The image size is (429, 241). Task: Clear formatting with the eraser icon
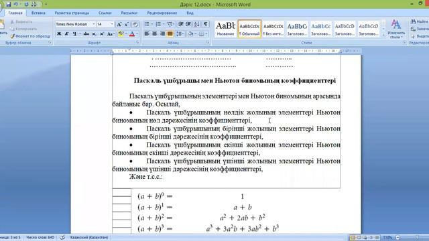135,24
